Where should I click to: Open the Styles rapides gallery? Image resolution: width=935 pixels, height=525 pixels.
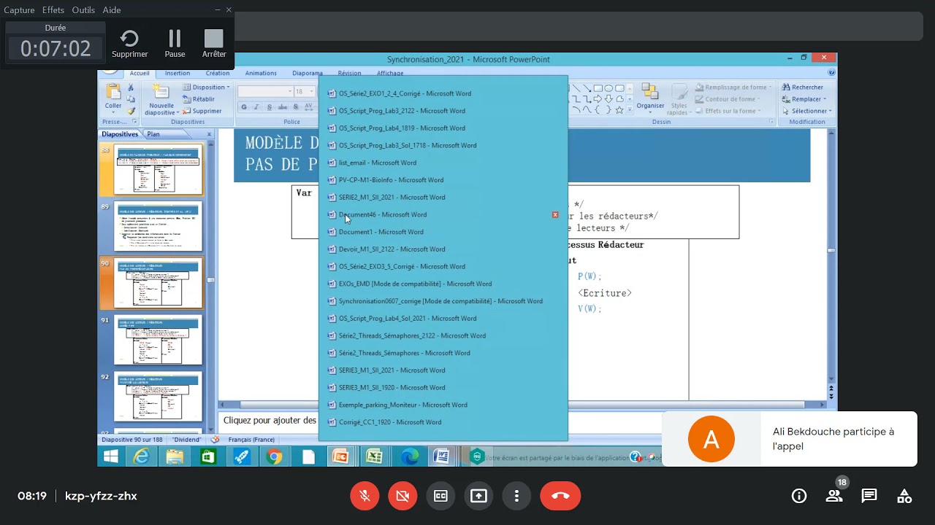[x=679, y=99]
